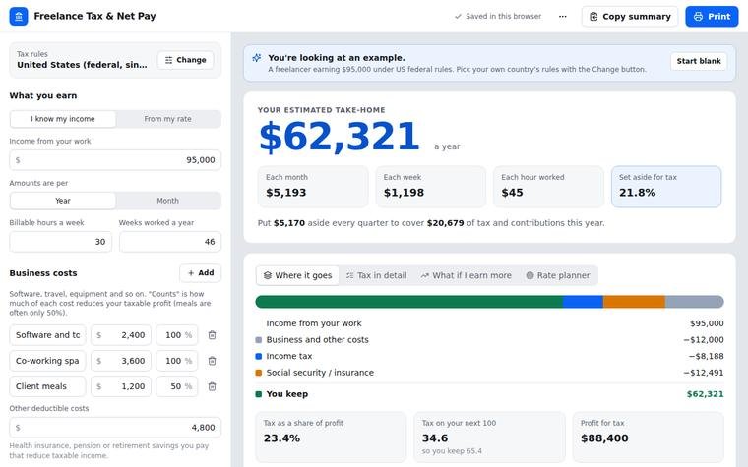Change the tax rules country
The image size is (748, 467).
click(186, 60)
